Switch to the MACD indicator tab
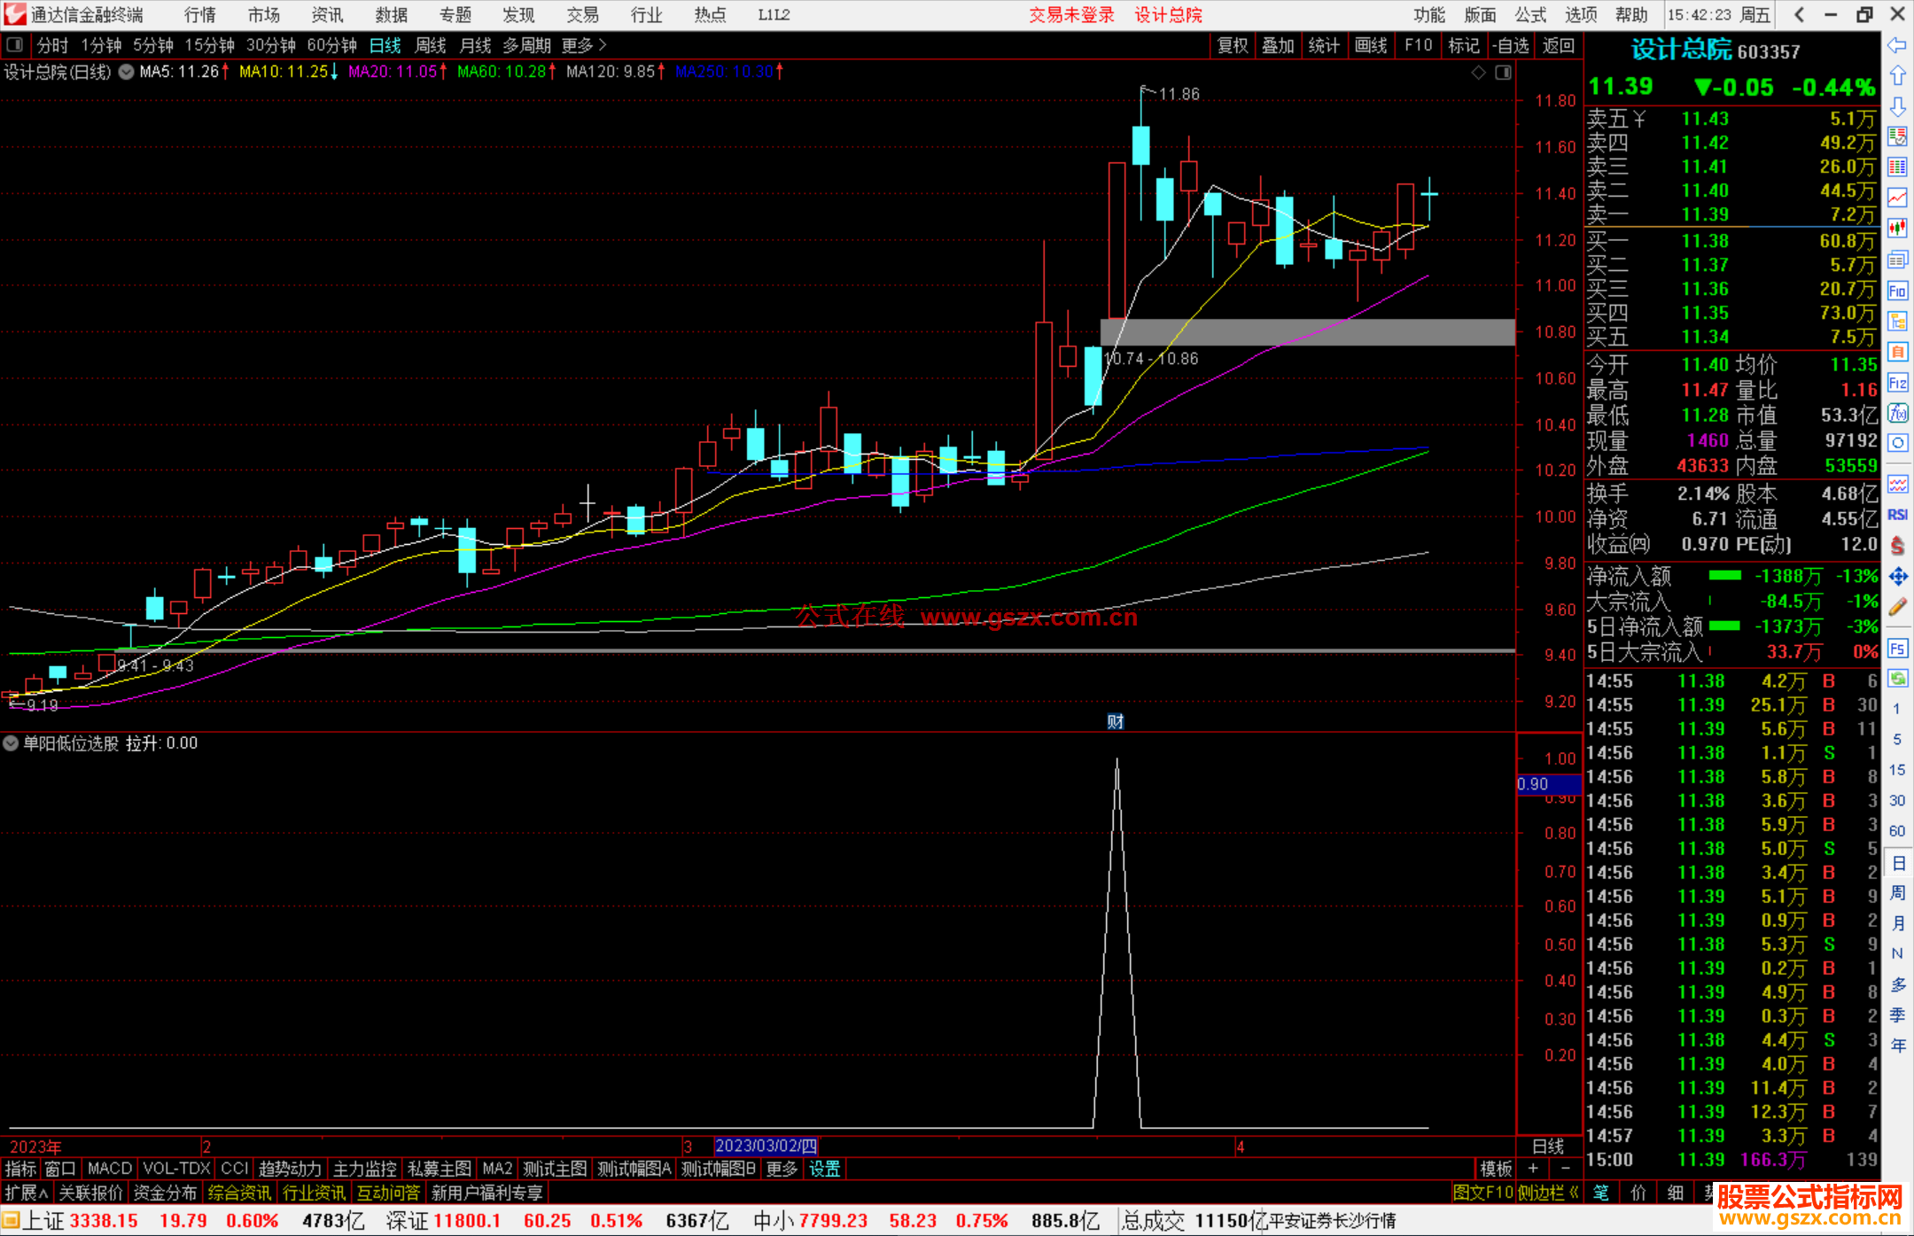Screen dimensions: 1914x1236 [x=109, y=1169]
